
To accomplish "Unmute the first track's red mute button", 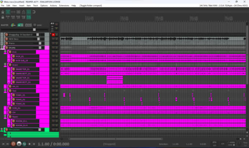I will (x=53, y=35).
